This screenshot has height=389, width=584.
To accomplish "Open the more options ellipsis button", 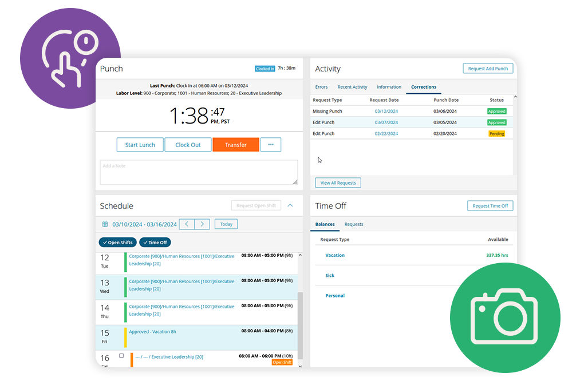I will point(270,145).
